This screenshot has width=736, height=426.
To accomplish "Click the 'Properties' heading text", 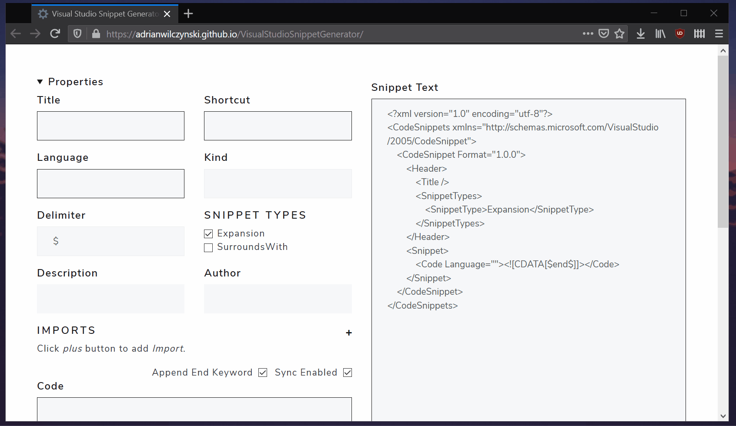I will 76,82.
